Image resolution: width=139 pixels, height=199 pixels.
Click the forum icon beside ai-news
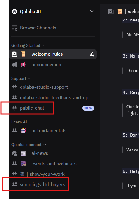click(14, 153)
